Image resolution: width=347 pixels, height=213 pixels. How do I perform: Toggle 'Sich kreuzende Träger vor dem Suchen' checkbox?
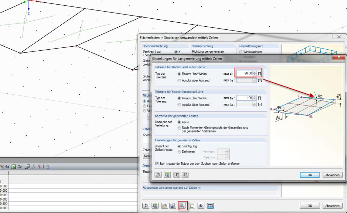coord(157,164)
